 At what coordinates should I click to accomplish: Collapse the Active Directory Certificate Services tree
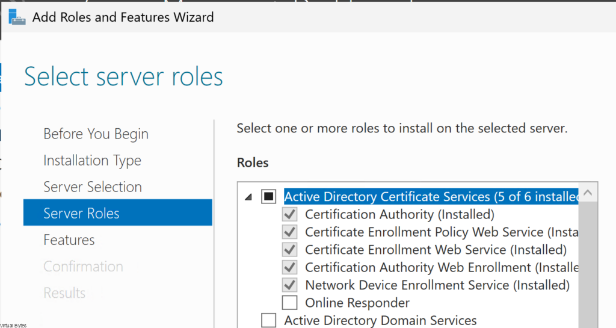249,197
